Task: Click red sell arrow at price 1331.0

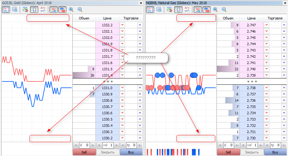Action: coord(122,88)
